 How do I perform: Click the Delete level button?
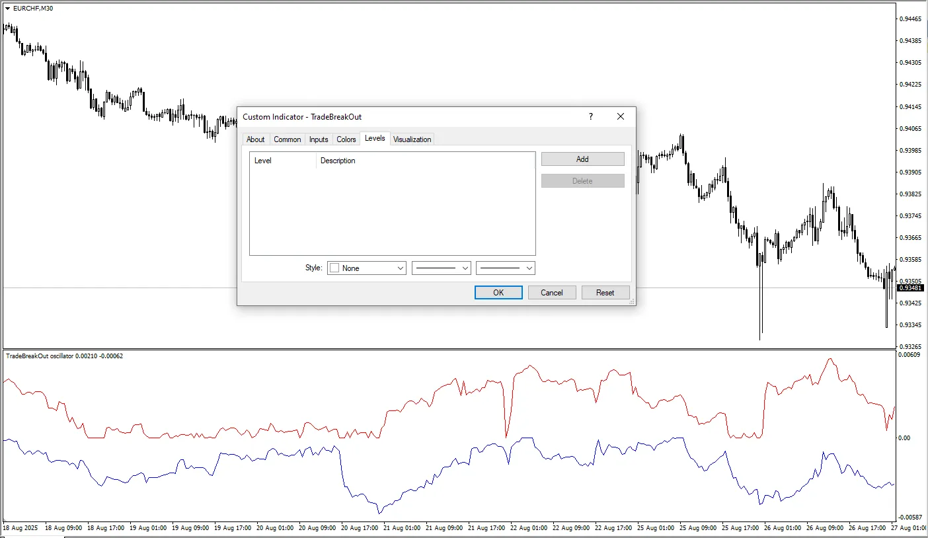coord(582,181)
